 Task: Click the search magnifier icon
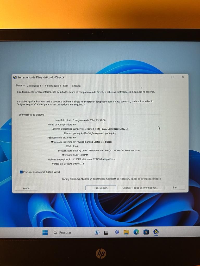[55, 232]
